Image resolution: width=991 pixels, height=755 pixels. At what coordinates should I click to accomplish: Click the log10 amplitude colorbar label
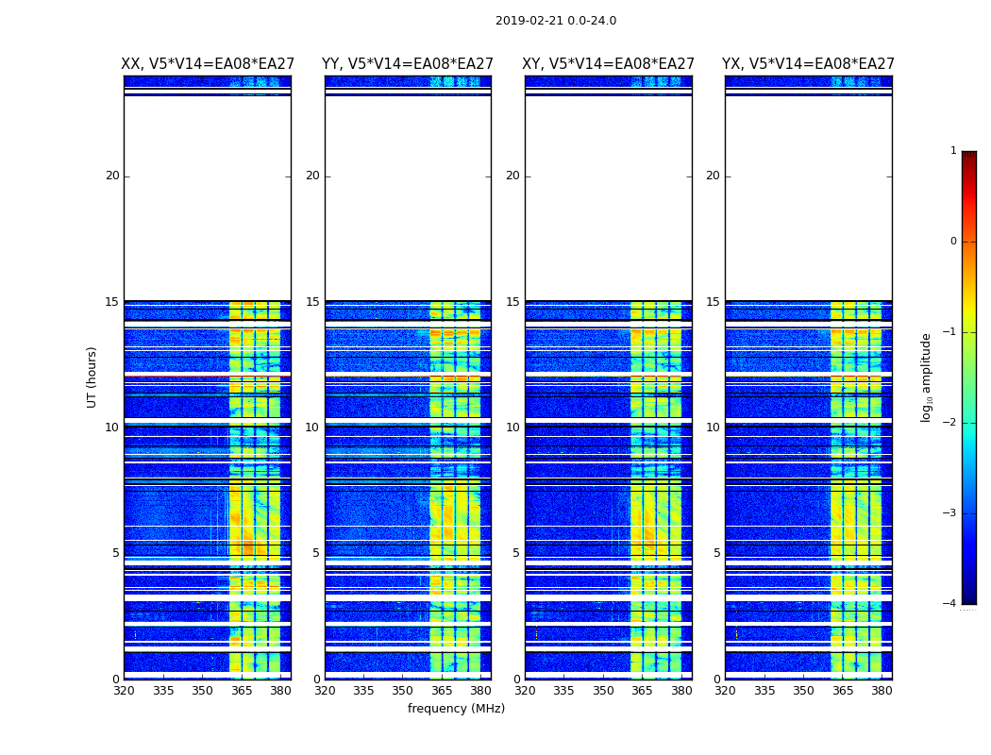click(926, 377)
